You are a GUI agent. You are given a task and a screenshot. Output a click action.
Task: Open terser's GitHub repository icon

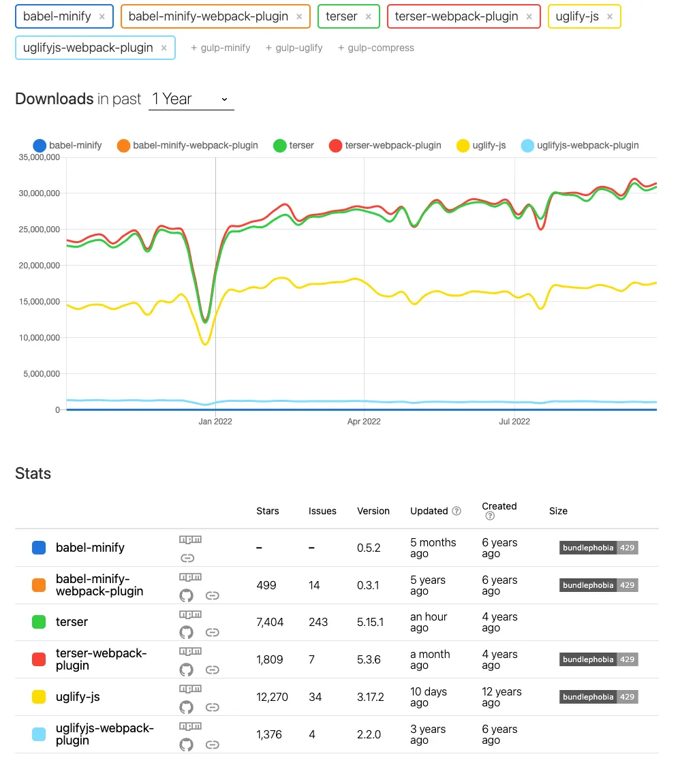186,633
